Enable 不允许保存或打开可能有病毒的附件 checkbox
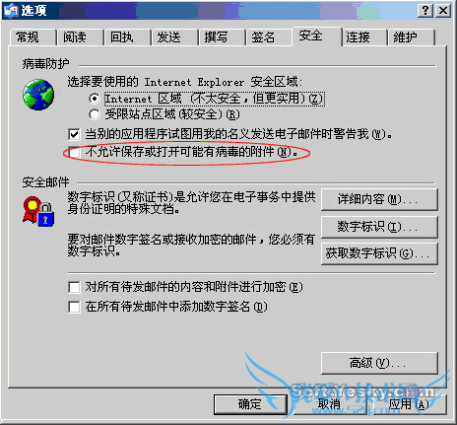457x425 pixels. pos(74,152)
